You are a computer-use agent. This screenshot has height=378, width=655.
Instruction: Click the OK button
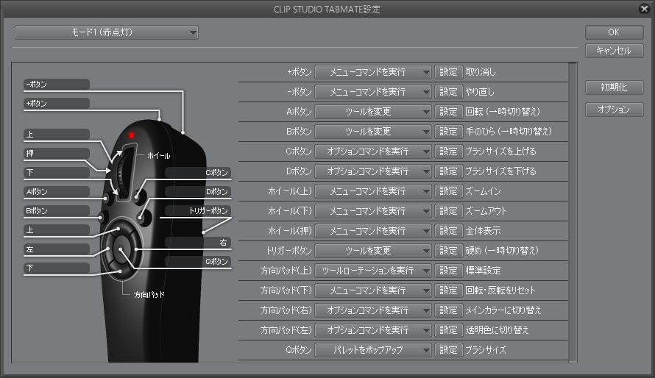pos(614,32)
